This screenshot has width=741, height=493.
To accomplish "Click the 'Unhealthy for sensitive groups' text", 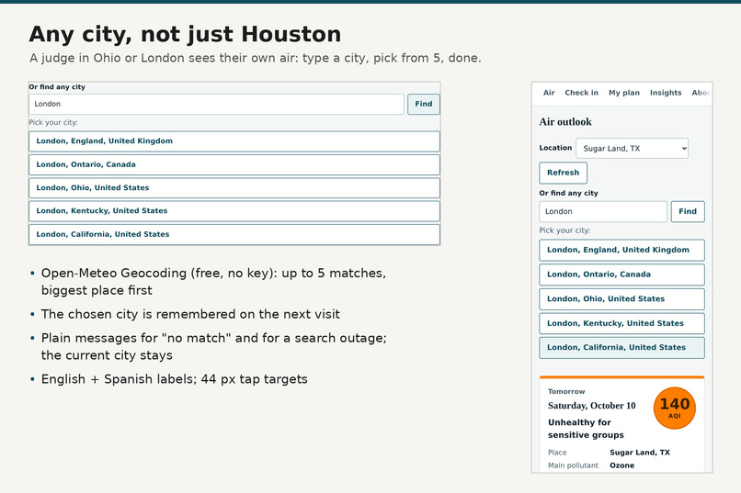I will pos(586,429).
